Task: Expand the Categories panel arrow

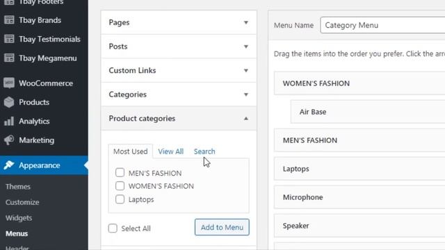Action: click(246, 94)
